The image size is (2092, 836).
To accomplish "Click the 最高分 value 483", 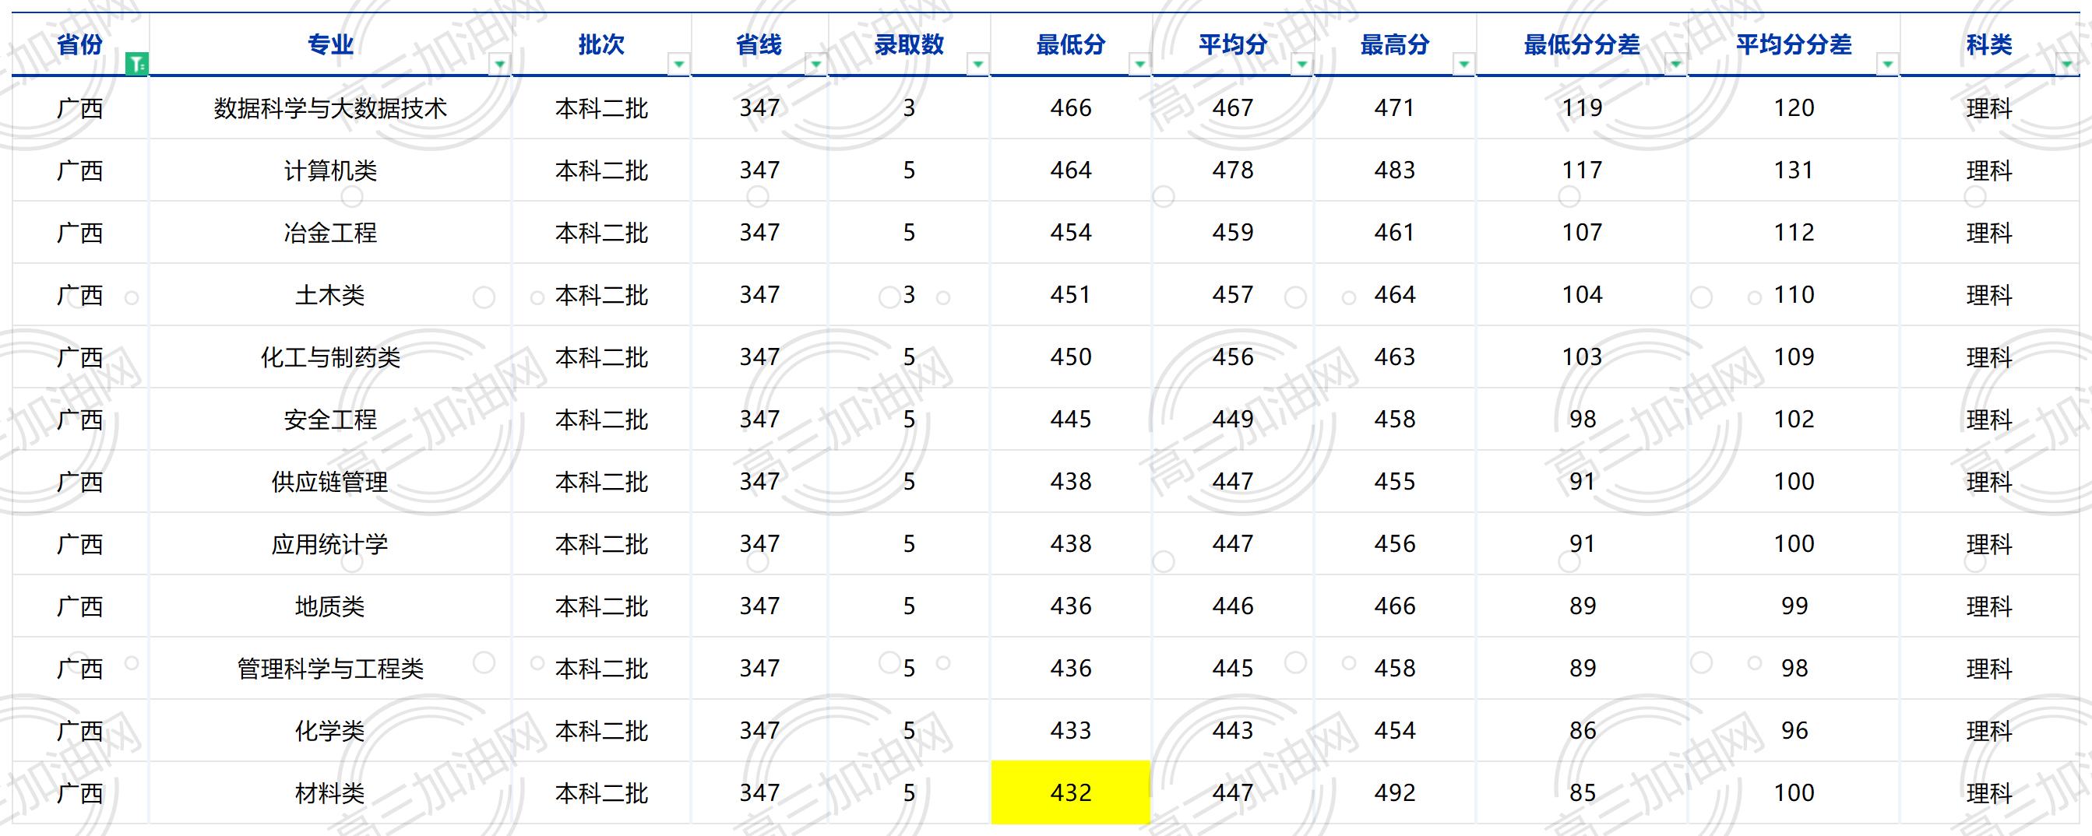I will pyautogui.click(x=1394, y=170).
